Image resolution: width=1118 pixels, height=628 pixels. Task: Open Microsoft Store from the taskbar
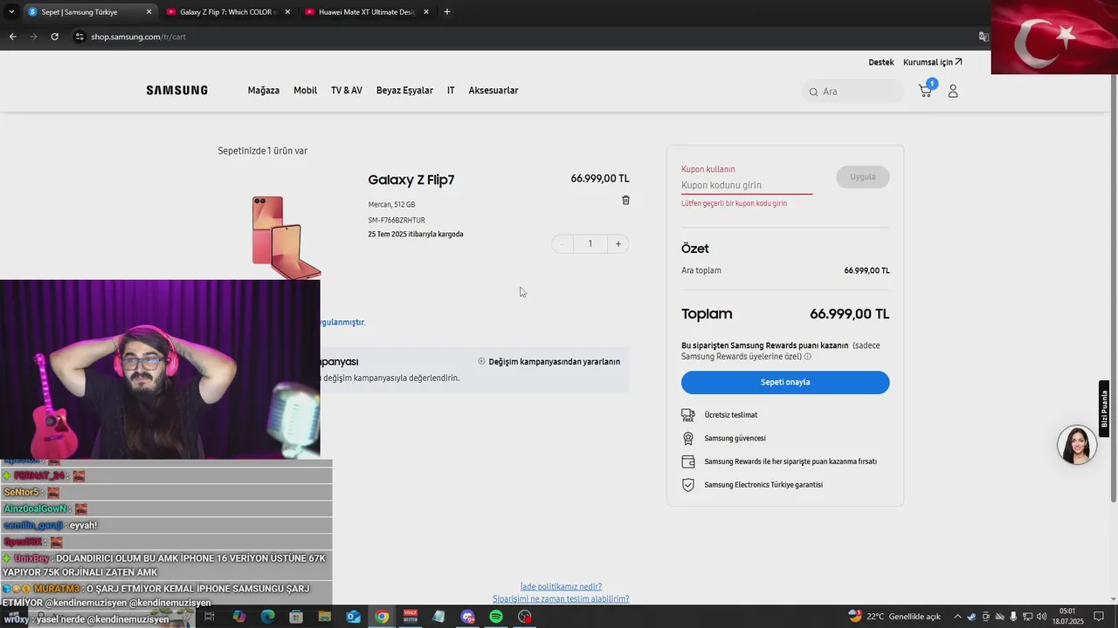click(296, 617)
